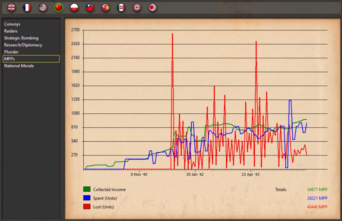The image size is (342, 221).
Task: Click the blue Spent (Units) swatch
Action: pos(87,198)
